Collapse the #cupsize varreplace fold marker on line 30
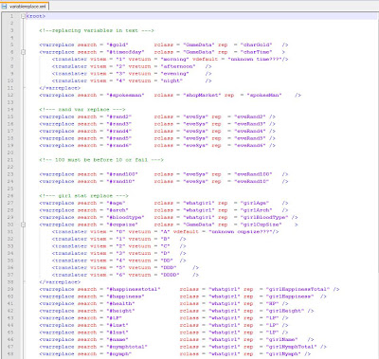Viewport: 379px width, 359px height. coord(23,224)
